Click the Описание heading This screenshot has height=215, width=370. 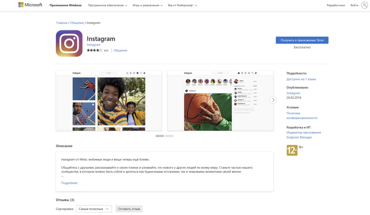click(64, 146)
